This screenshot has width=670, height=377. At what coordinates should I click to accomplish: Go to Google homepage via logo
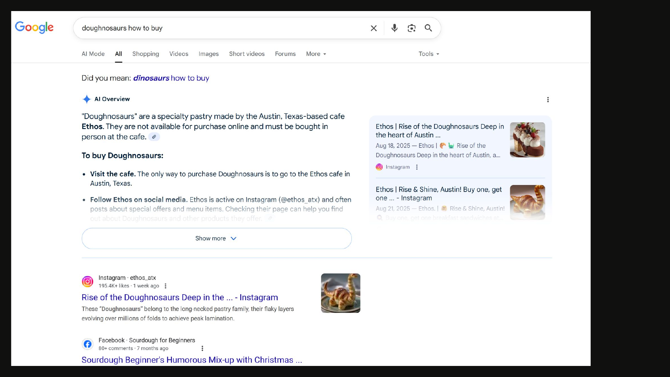coord(34,27)
